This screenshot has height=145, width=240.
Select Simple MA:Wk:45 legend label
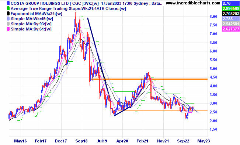tap(32, 19)
